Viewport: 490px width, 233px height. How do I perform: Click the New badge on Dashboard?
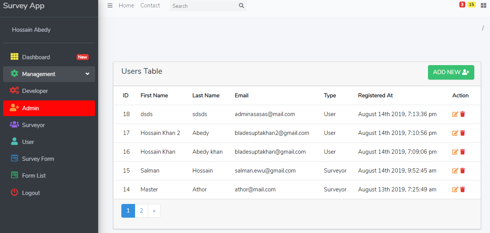tap(82, 57)
